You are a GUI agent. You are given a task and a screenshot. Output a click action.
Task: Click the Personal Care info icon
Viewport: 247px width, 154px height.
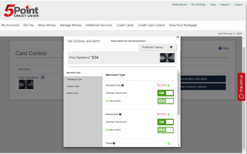point(123,85)
